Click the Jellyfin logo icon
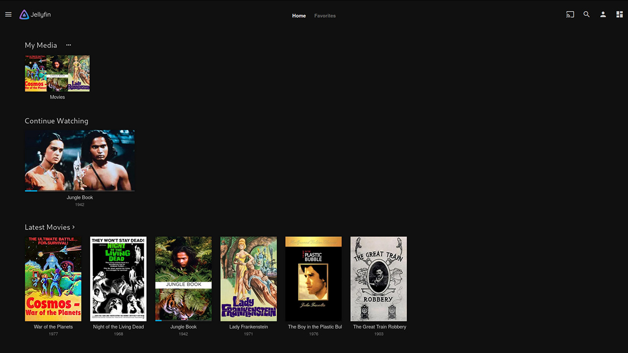This screenshot has height=353, width=628. tap(24, 15)
